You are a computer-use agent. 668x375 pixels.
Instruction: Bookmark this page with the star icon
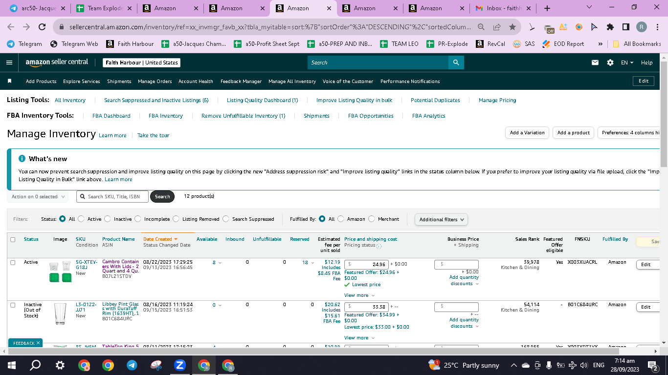pos(512,27)
